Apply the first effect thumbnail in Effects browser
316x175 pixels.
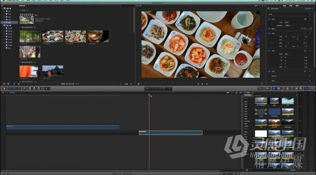(261, 101)
